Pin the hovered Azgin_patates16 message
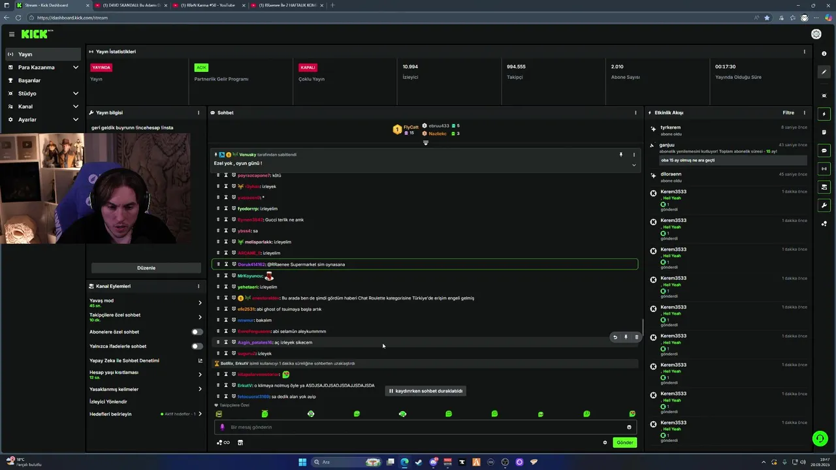The height and width of the screenshot is (470, 836). click(x=626, y=337)
